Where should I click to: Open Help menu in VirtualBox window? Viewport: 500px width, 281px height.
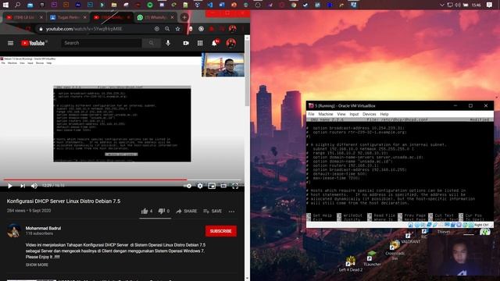click(384, 114)
